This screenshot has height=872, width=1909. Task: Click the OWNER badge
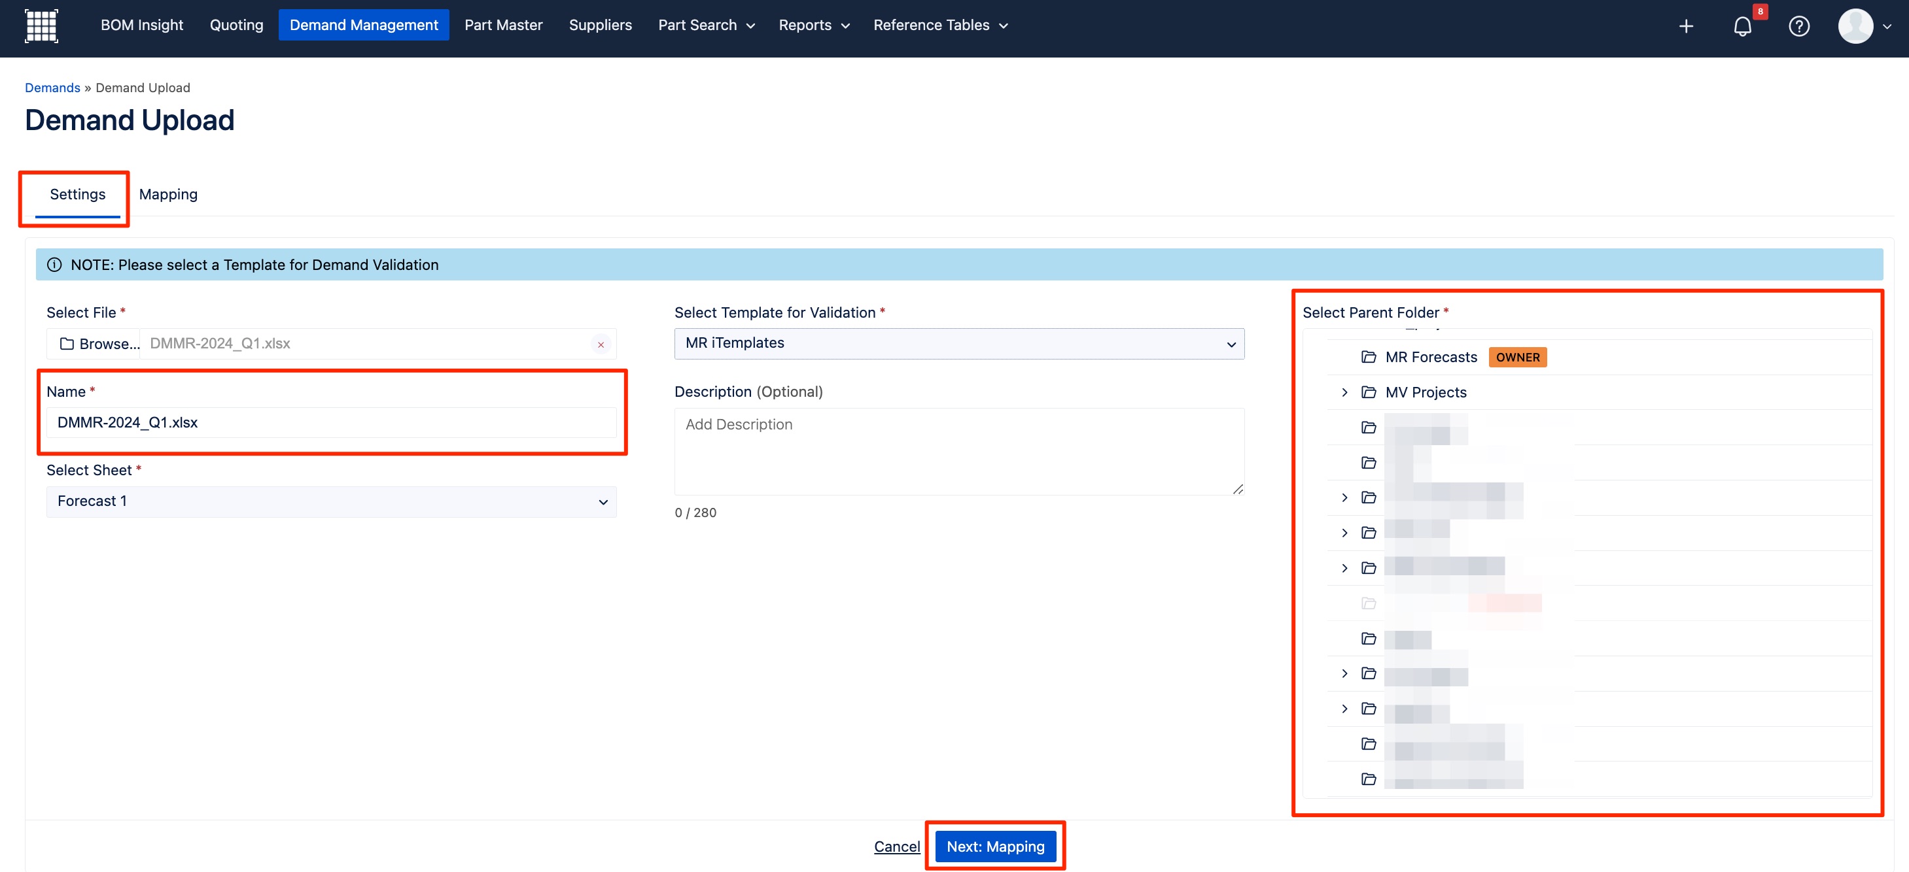(x=1517, y=358)
